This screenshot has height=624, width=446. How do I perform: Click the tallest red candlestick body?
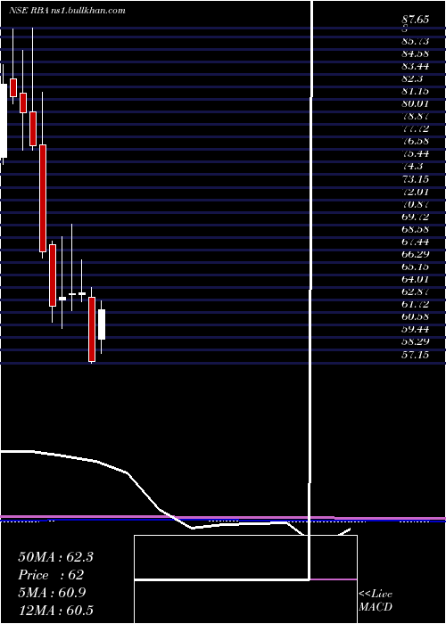point(43,198)
